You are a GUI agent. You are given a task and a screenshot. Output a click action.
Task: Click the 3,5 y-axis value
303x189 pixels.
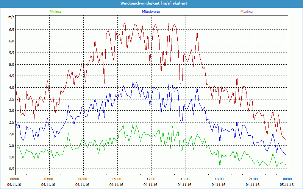click(11, 99)
